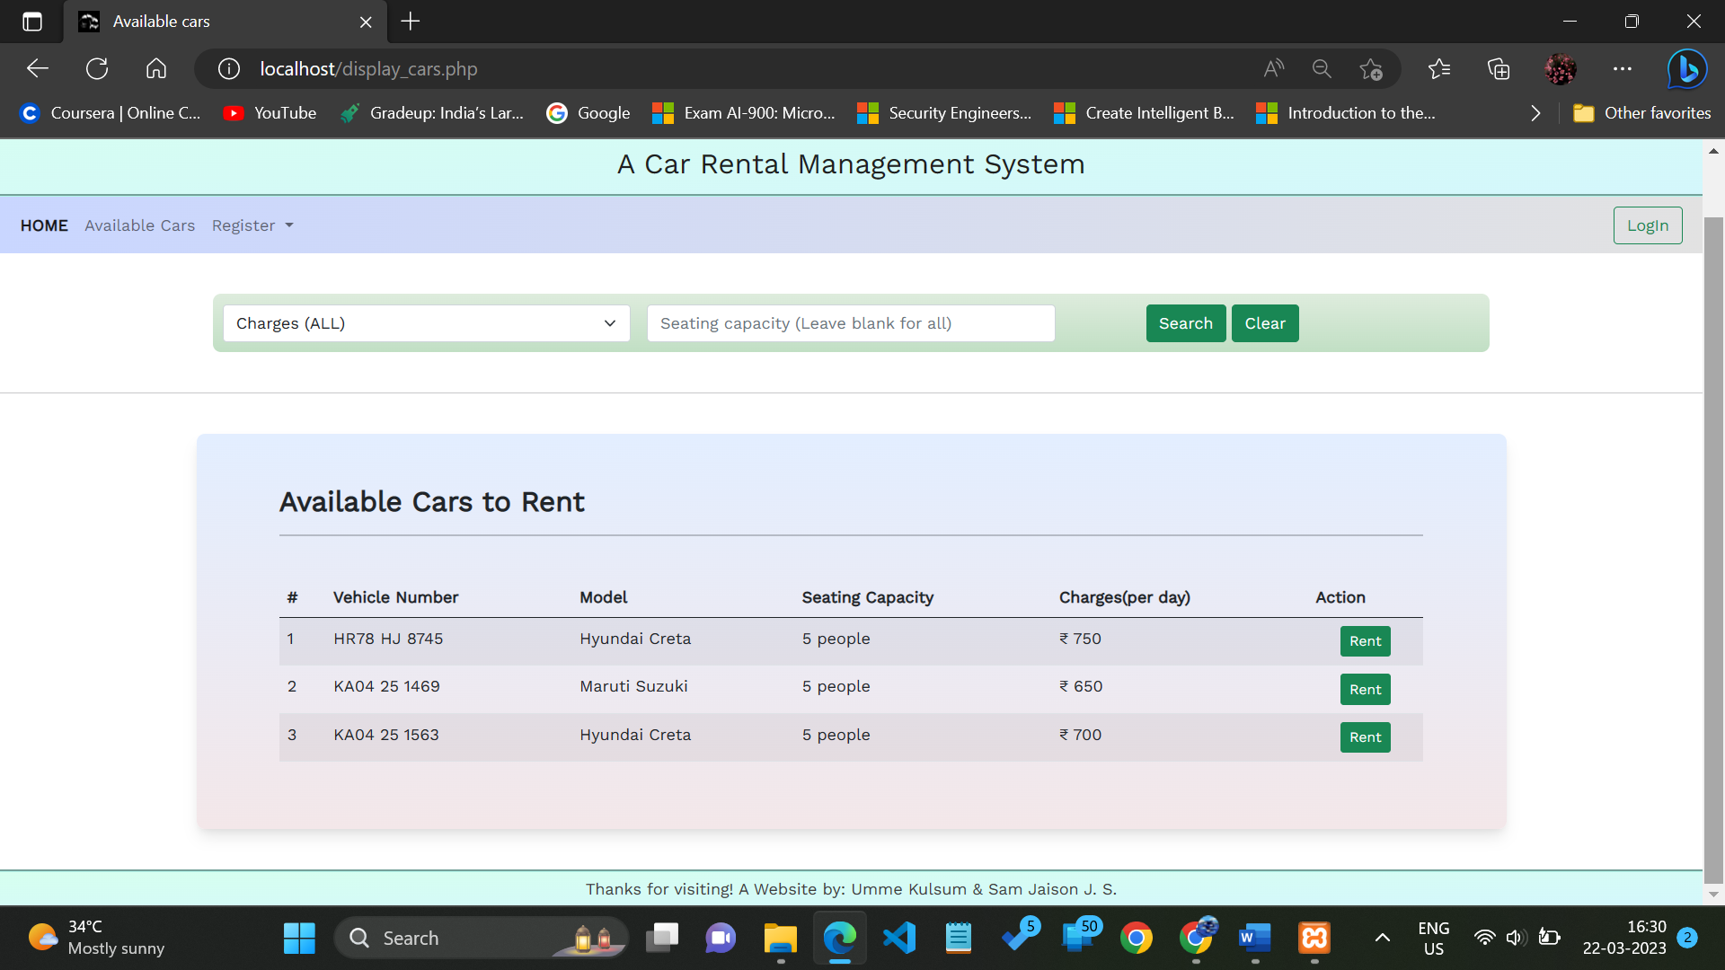Screen dimensions: 1725x970
Task: Click the zoom magnifier in address bar
Action: pyautogui.click(x=1321, y=68)
